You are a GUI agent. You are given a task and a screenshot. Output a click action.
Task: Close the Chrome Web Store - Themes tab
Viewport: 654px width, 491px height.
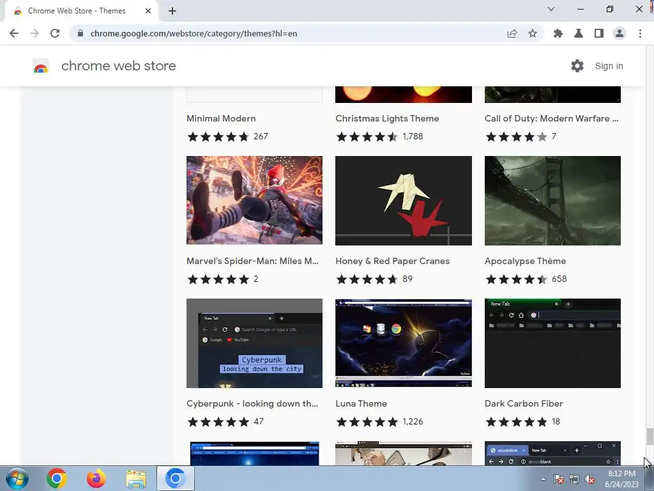pyautogui.click(x=148, y=11)
